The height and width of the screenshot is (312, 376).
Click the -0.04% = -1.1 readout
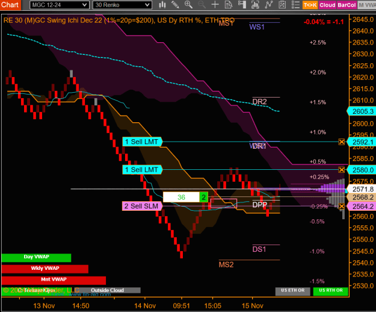(324, 22)
